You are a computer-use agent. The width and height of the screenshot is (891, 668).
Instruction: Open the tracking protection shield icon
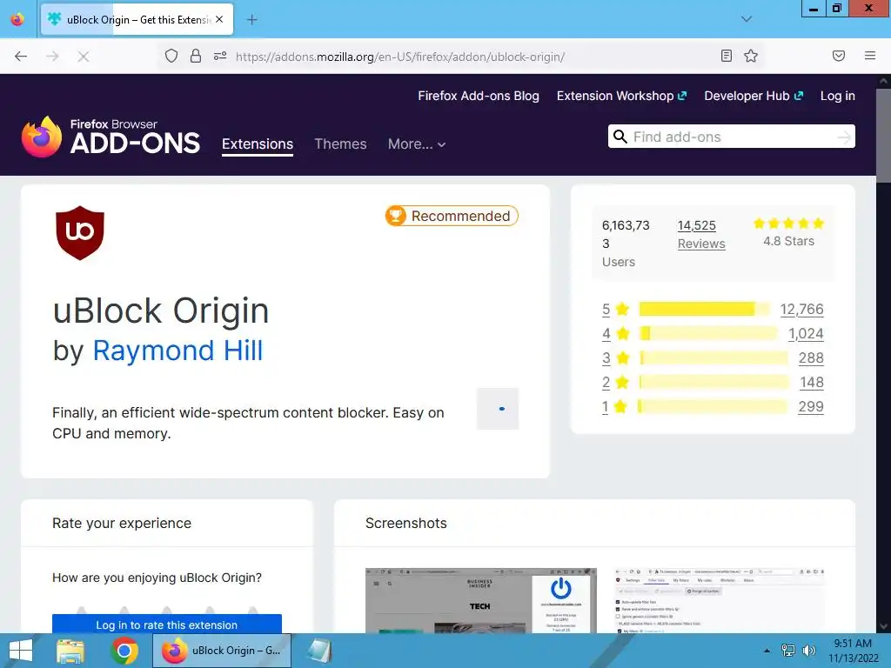point(171,56)
